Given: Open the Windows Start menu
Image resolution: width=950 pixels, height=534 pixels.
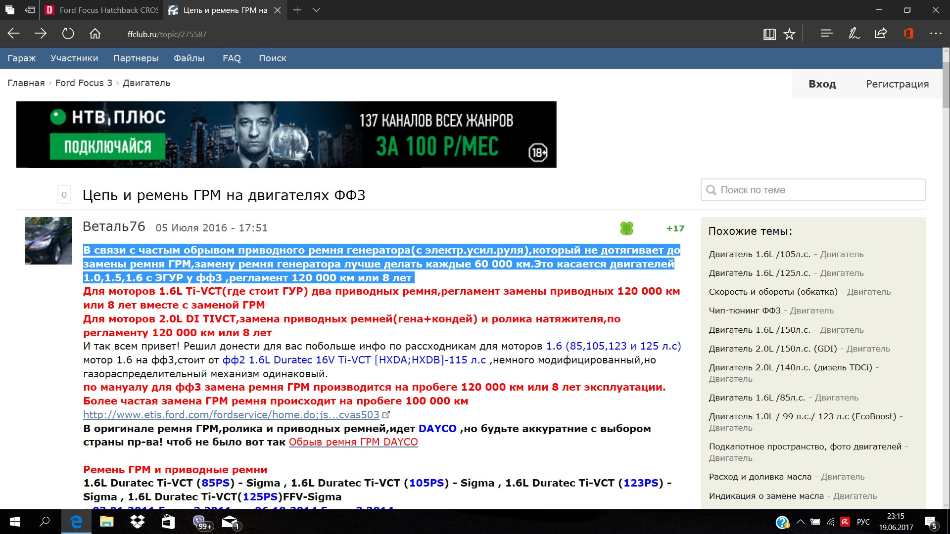Looking at the screenshot, I should click(x=15, y=522).
